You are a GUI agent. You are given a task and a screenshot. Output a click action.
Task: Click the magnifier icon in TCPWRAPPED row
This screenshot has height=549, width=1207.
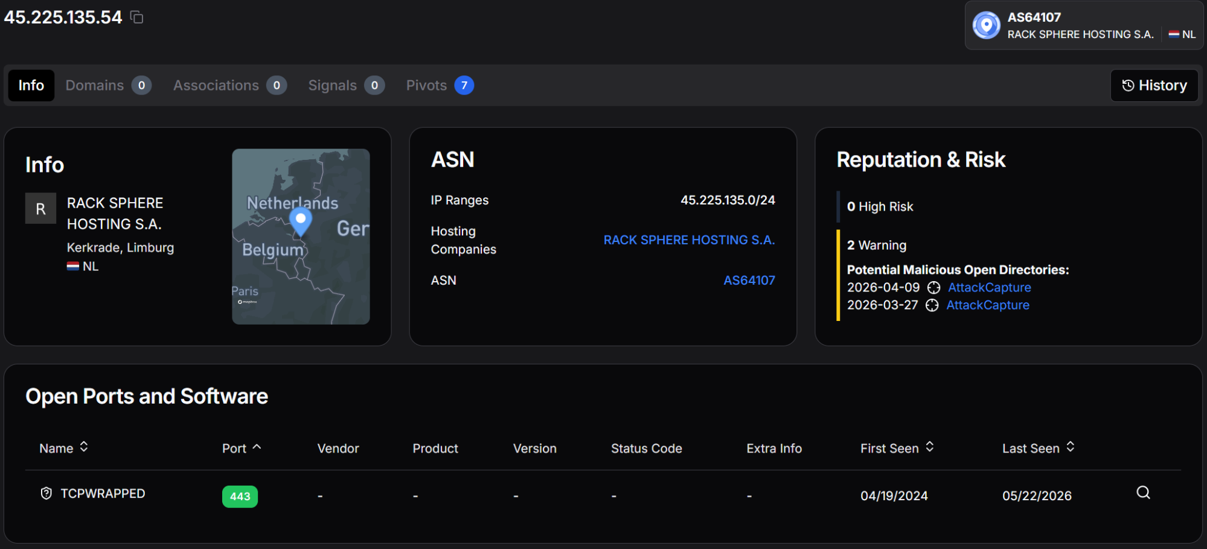pyautogui.click(x=1143, y=493)
